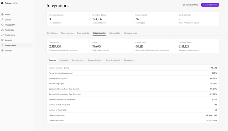This screenshot has height=131, width=228.
Task: Switch to the Data quality tab
Action: tap(115, 33)
